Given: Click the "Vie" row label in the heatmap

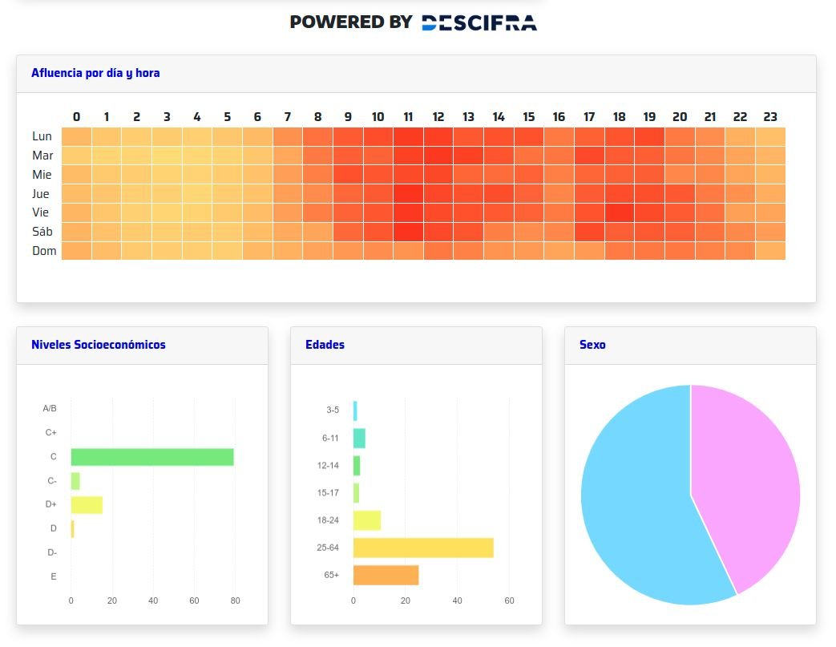Looking at the screenshot, I should tap(40, 212).
